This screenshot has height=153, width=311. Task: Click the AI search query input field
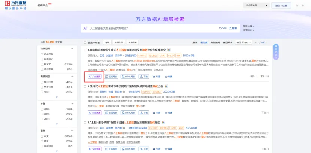[150, 28]
